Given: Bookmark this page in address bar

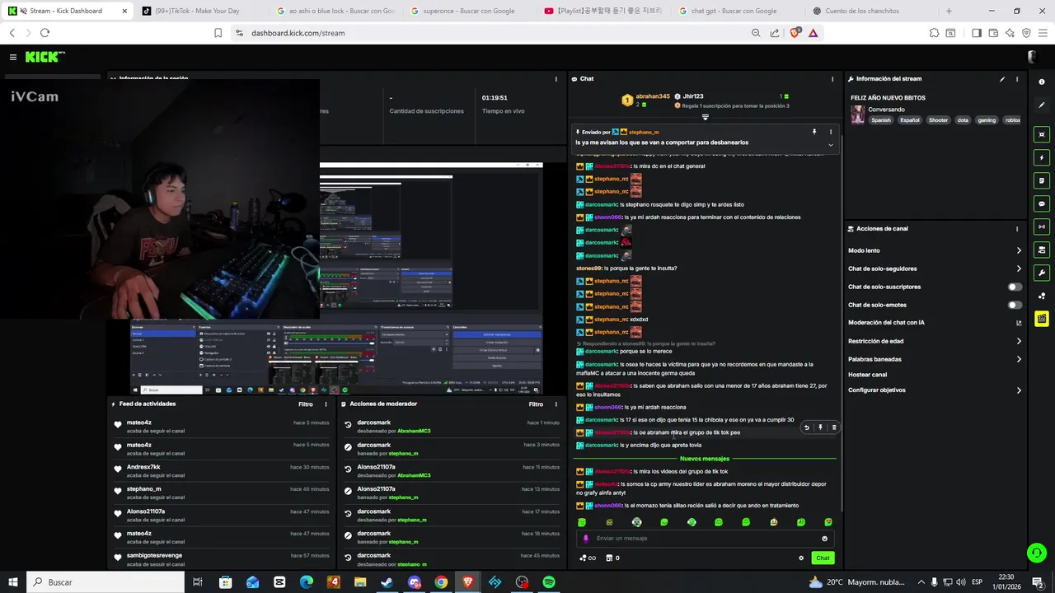Looking at the screenshot, I should [x=218, y=33].
